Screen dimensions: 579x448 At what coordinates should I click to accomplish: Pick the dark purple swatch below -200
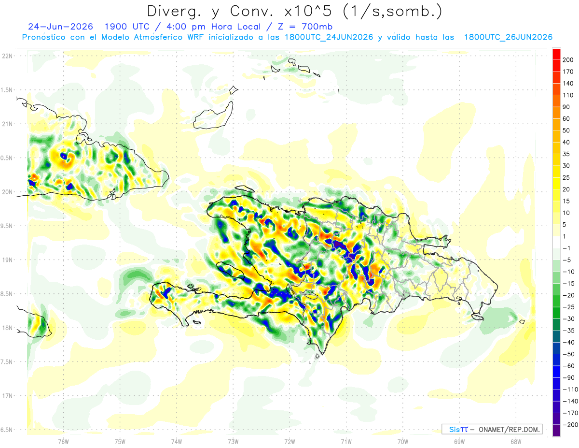click(x=557, y=430)
